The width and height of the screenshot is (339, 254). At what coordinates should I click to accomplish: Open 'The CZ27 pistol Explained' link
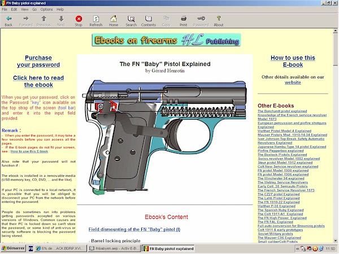279,194
